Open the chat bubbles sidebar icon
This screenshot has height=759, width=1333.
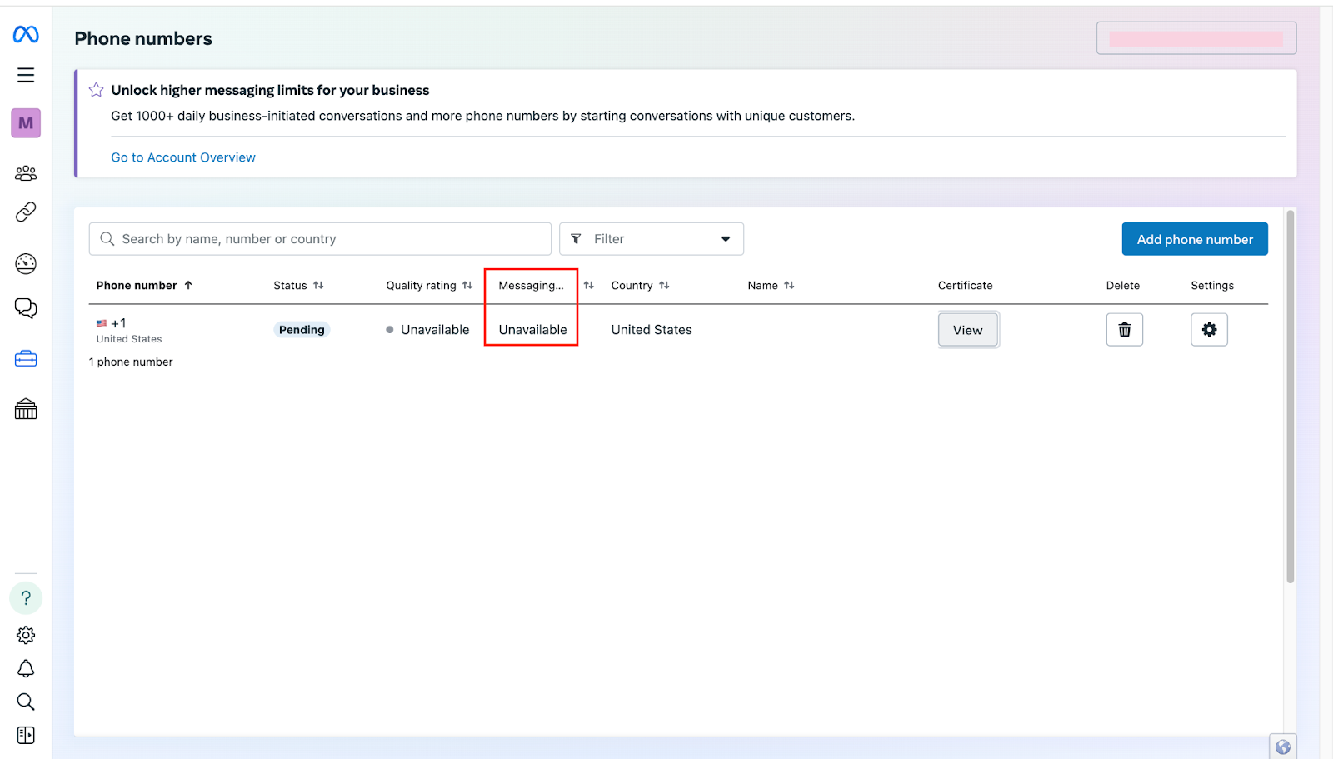point(26,308)
